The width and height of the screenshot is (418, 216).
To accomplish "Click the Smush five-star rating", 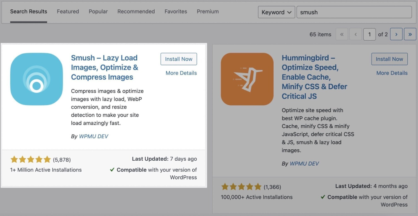I will click(31, 159).
